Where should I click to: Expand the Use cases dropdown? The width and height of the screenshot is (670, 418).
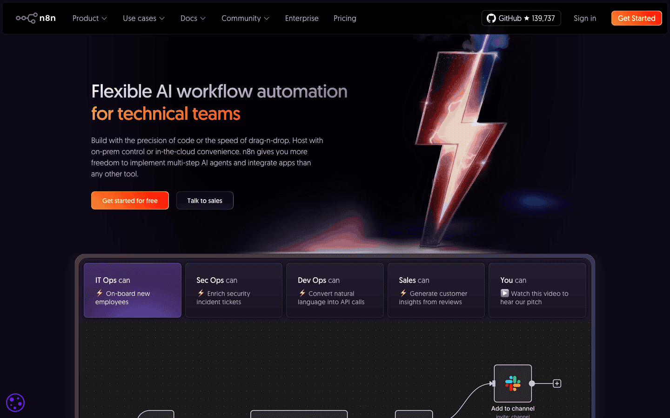143,18
